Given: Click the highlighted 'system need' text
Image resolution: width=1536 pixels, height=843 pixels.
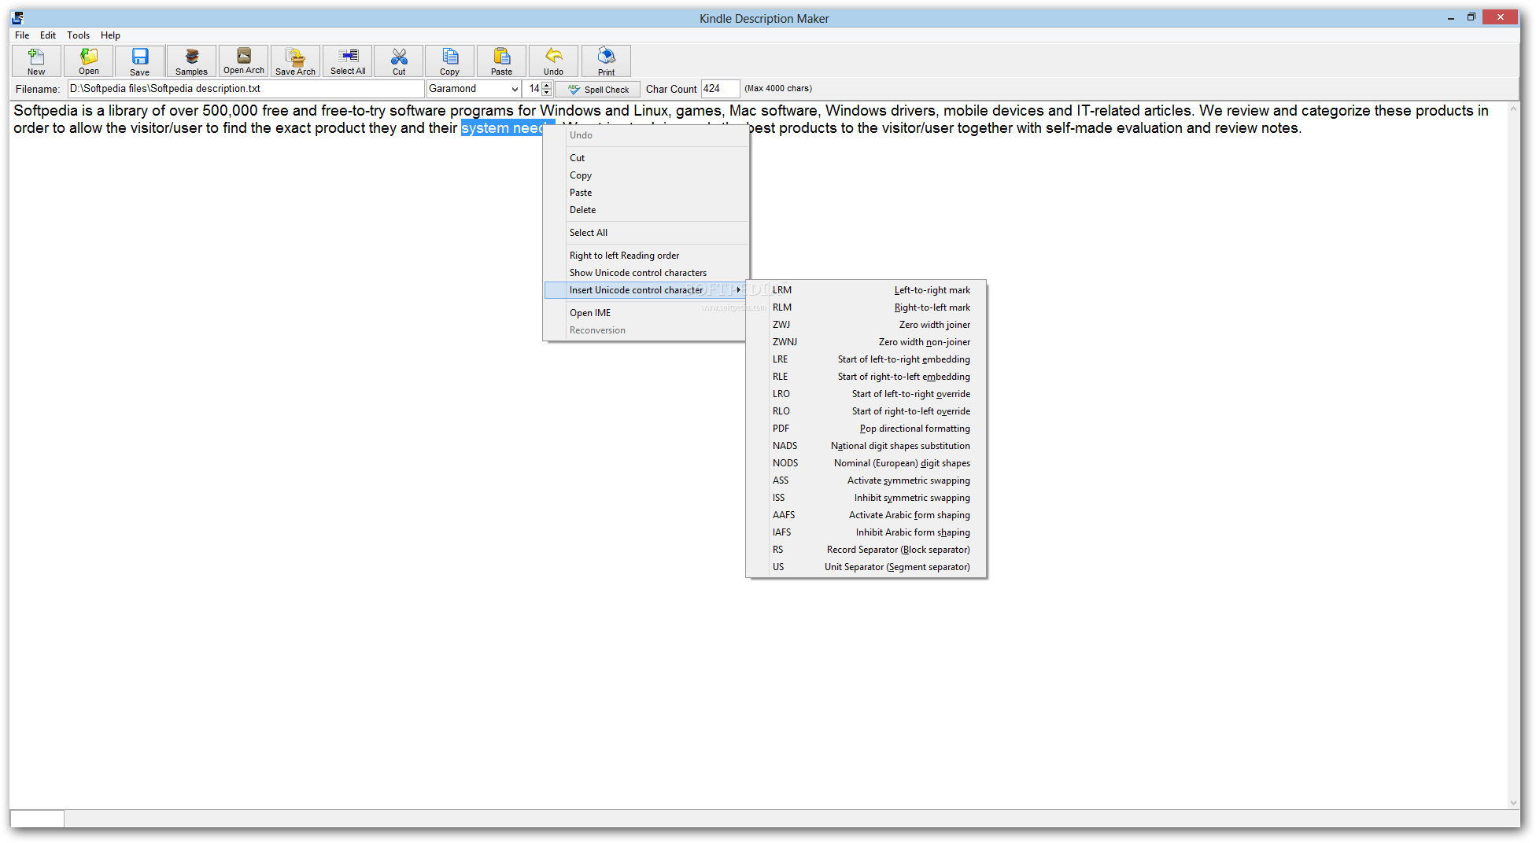Looking at the screenshot, I should point(502,128).
